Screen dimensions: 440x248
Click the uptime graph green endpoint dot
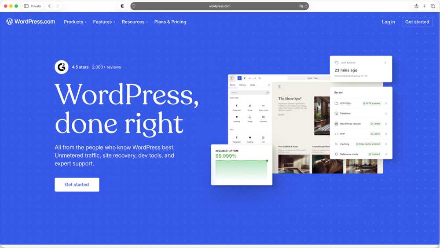(x=267, y=161)
